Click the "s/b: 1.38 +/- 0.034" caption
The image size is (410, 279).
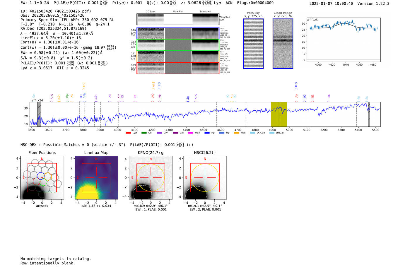pos(96,206)
